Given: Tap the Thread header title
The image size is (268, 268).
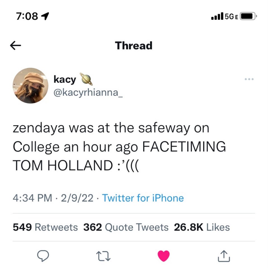Looking at the screenshot, I should [x=134, y=46].
